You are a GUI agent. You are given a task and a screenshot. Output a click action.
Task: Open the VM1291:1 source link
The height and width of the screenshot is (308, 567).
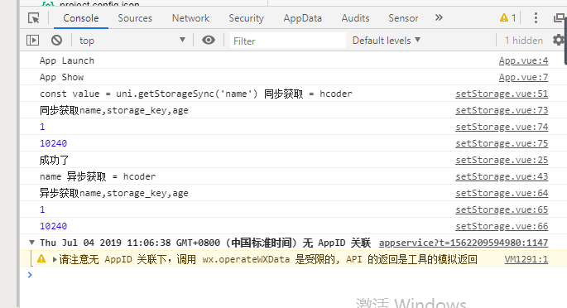[526, 259]
